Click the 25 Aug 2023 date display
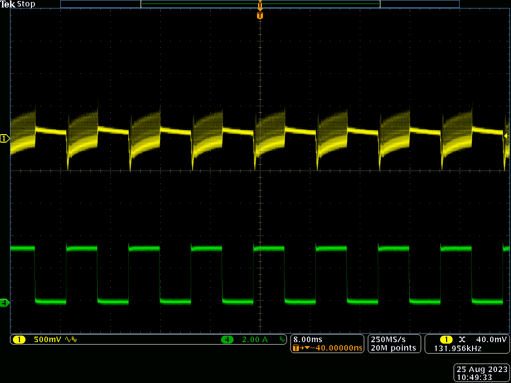 [x=481, y=368]
